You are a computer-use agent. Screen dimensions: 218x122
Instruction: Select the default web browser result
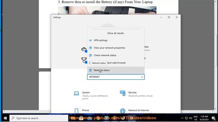116,63
